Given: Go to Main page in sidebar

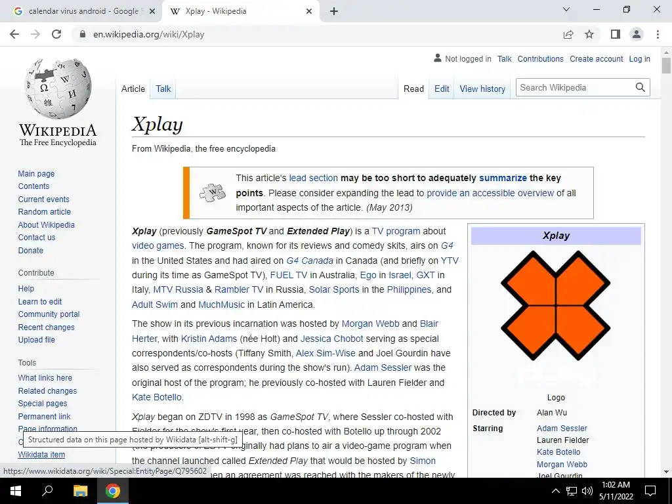Looking at the screenshot, I should pos(36,173).
